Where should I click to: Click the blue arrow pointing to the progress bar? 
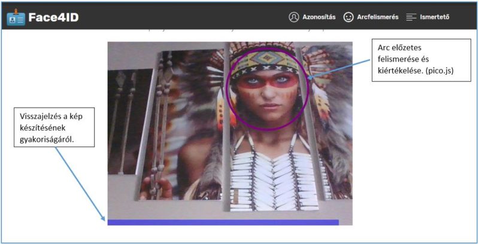81,184
